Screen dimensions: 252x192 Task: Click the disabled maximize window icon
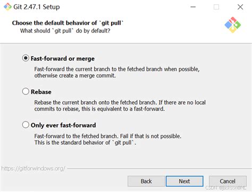click(x=216, y=7)
